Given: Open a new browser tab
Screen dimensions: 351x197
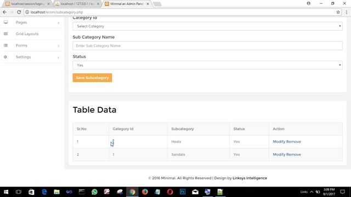Looking at the screenshot, I should click(x=157, y=4).
